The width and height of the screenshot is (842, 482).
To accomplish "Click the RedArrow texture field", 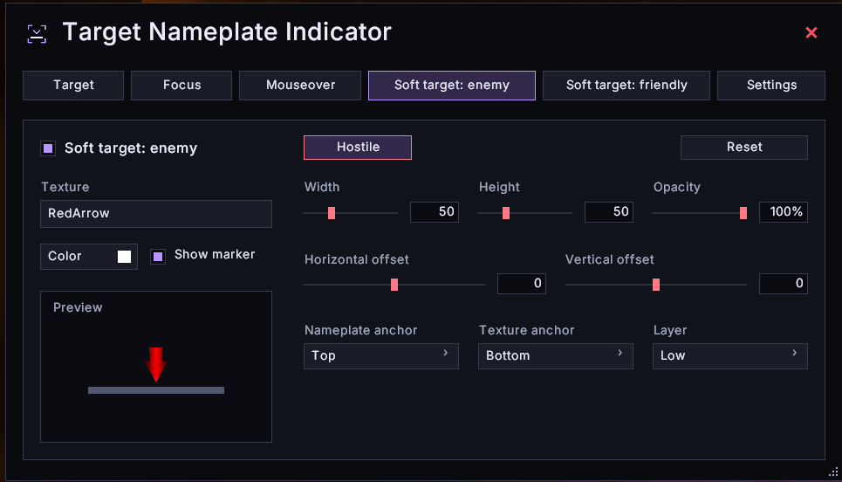I will point(156,214).
